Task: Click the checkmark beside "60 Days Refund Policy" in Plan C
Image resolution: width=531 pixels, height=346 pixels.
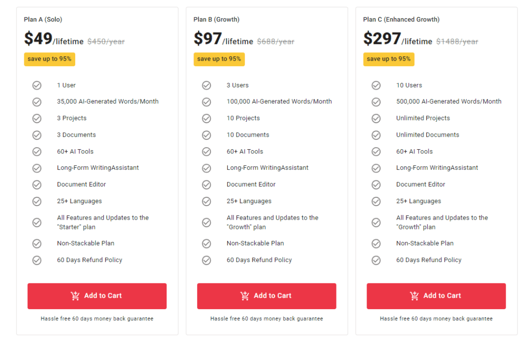Action: pyautogui.click(x=376, y=260)
